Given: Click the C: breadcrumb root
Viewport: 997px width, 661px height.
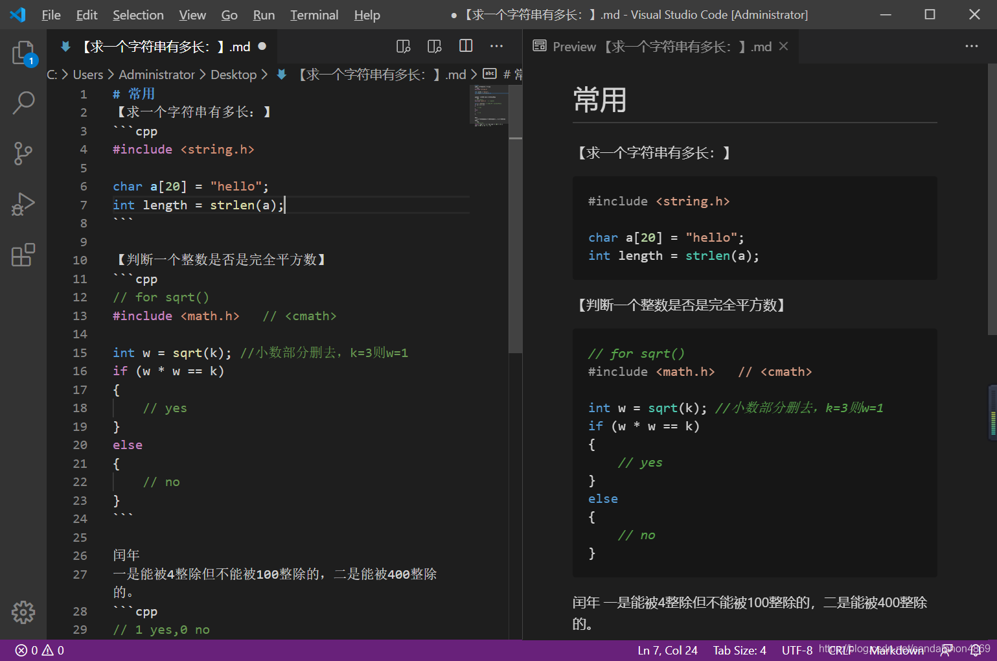Looking at the screenshot, I should pyautogui.click(x=52, y=75).
